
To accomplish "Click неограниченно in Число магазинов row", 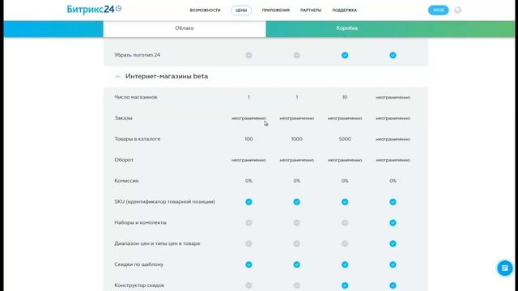I will [x=393, y=97].
